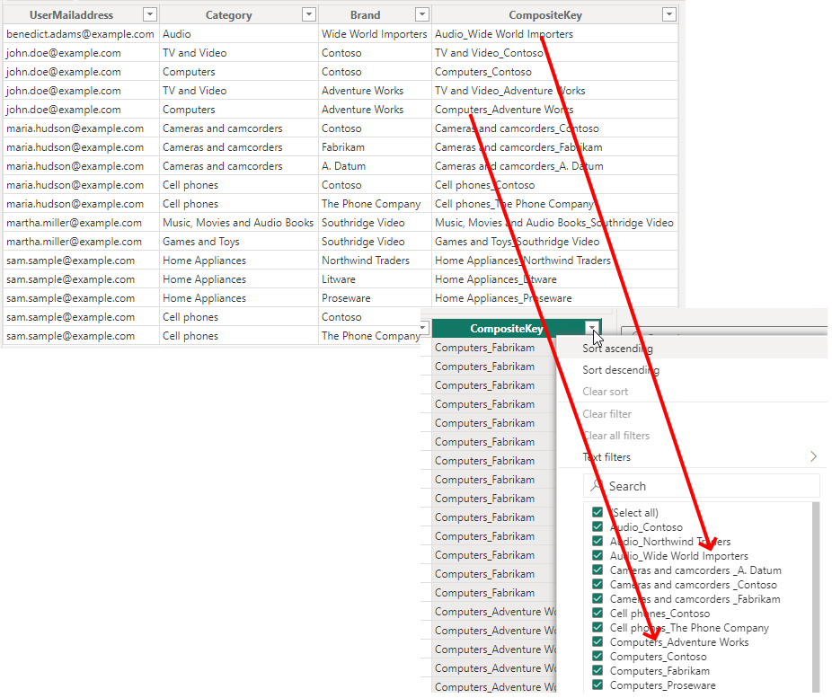
Task: Expand the Text filters submenu chevron
Action: click(x=813, y=457)
